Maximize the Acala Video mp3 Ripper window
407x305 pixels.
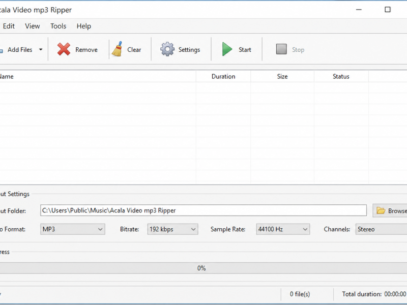[x=388, y=10]
